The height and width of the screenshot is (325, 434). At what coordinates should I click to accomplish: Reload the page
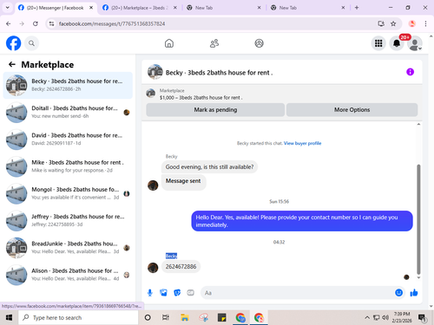point(36,23)
